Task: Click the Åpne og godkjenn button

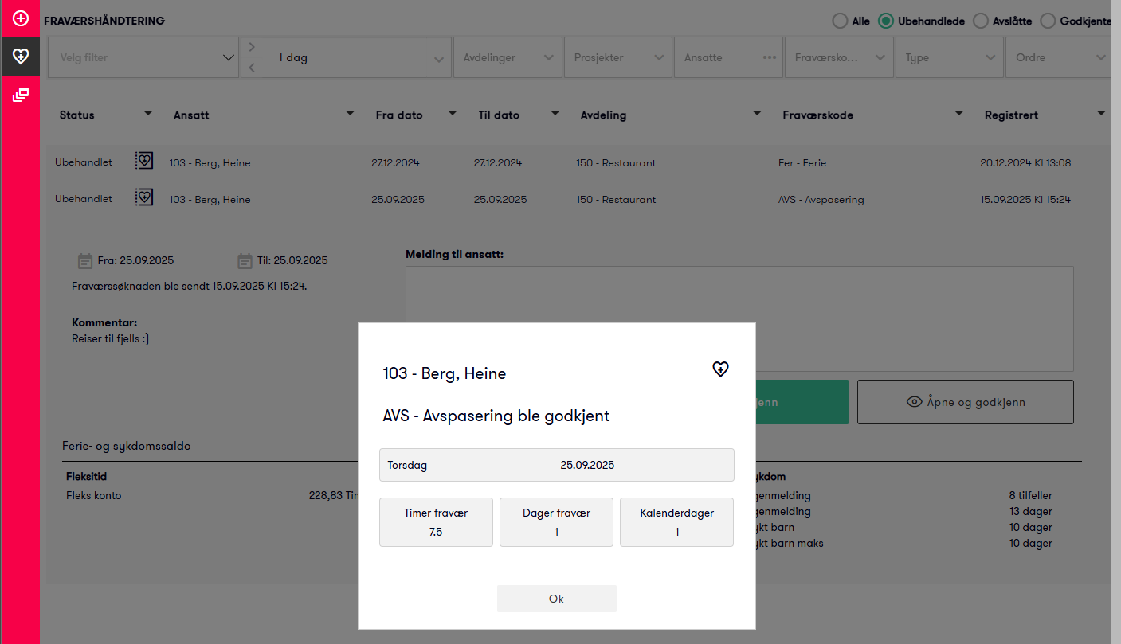Action: (965, 402)
